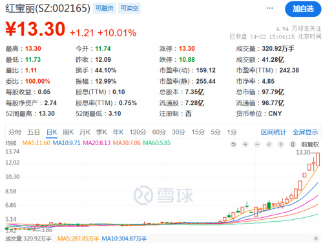Click the 加自选 add to watchlist button
This screenshot has height=243, width=323.
[x=303, y=9]
